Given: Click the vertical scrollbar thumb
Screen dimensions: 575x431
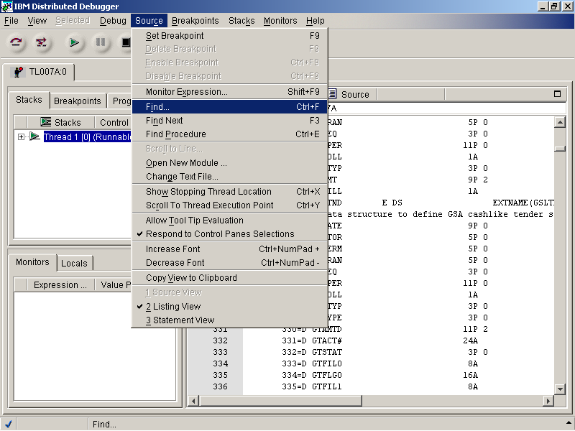Looking at the screenshot, I should (x=560, y=148).
